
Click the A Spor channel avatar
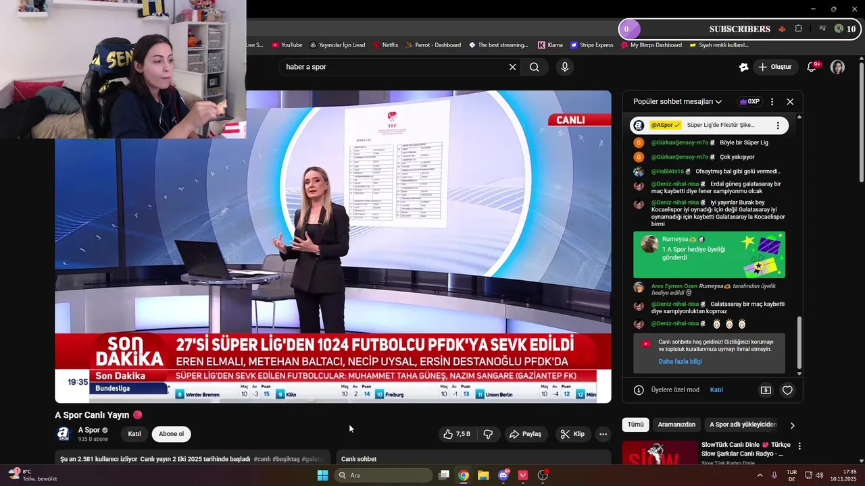point(64,434)
